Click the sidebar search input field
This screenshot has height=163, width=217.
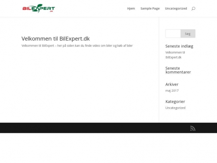173,34
